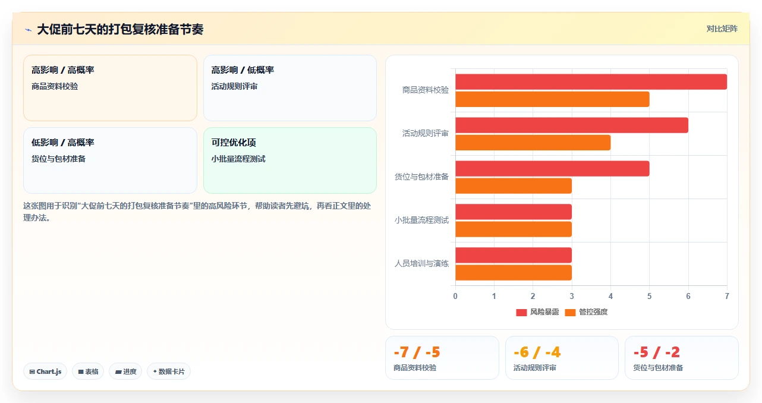Image resolution: width=762 pixels, height=403 pixels.
Task: Select the 高影响 / 高概率 card
Action: click(x=110, y=88)
